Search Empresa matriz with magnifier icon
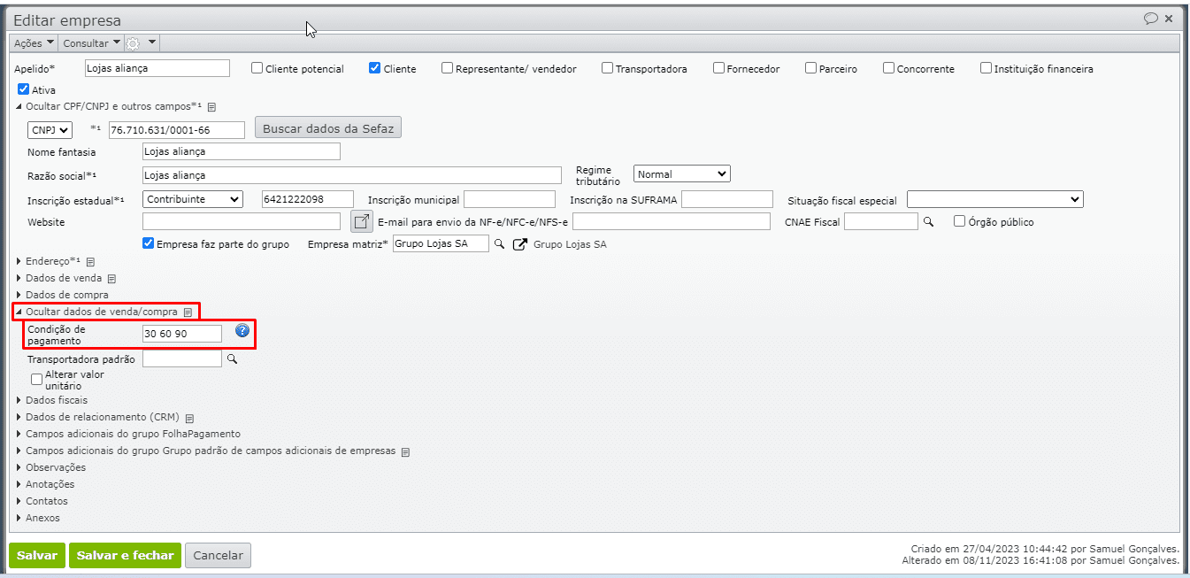This screenshot has width=1190, height=578. pyautogui.click(x=499, y=244)
